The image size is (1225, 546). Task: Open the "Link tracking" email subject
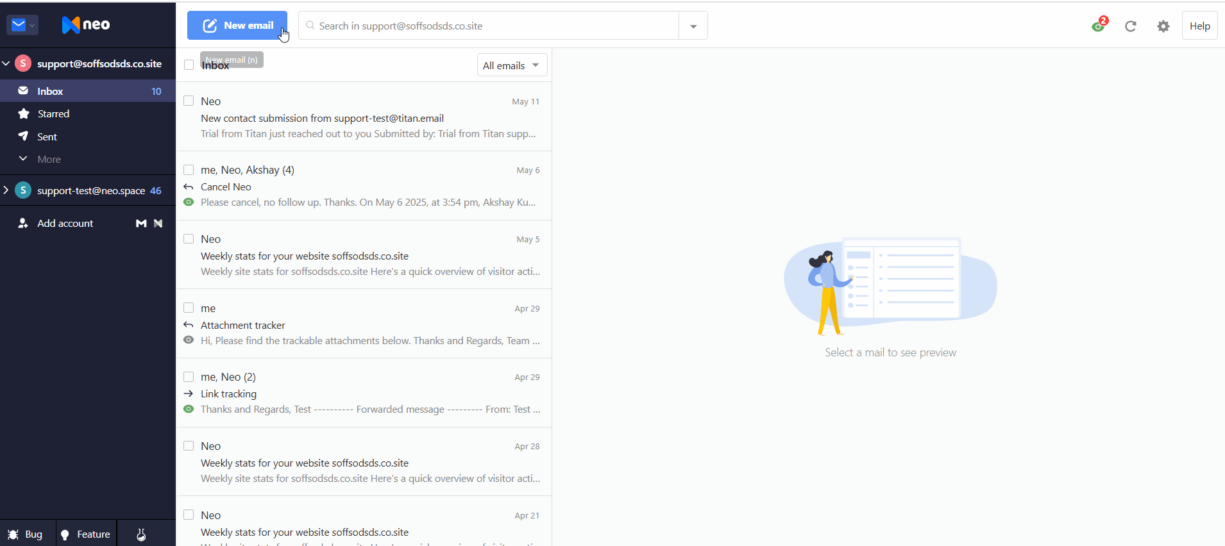228,393
